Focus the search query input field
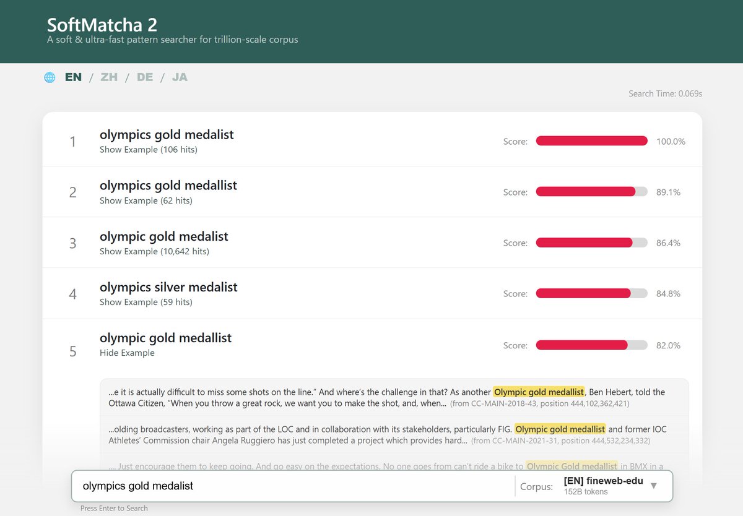Screen dimensions: 743x516 [292, 486]
